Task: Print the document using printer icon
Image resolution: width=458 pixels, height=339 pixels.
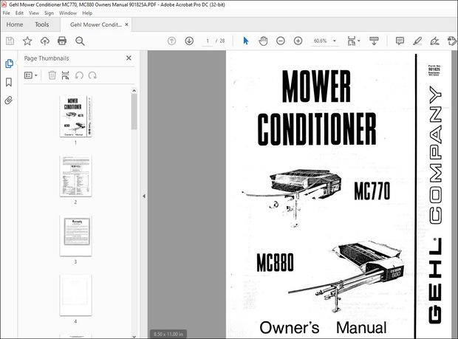Action: point(62,41)
